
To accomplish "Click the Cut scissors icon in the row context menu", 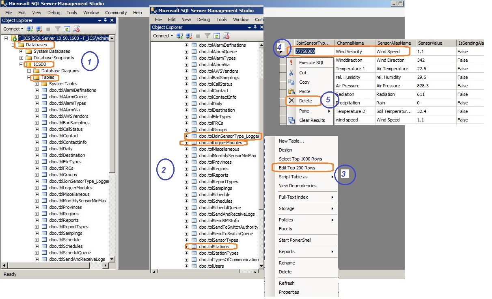I will click(x=291, y=73).
